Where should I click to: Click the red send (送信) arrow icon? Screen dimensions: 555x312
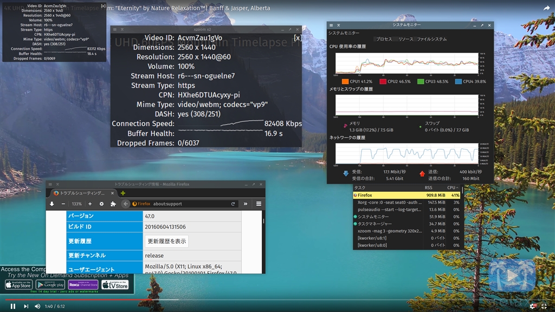[x=422, y=174]
